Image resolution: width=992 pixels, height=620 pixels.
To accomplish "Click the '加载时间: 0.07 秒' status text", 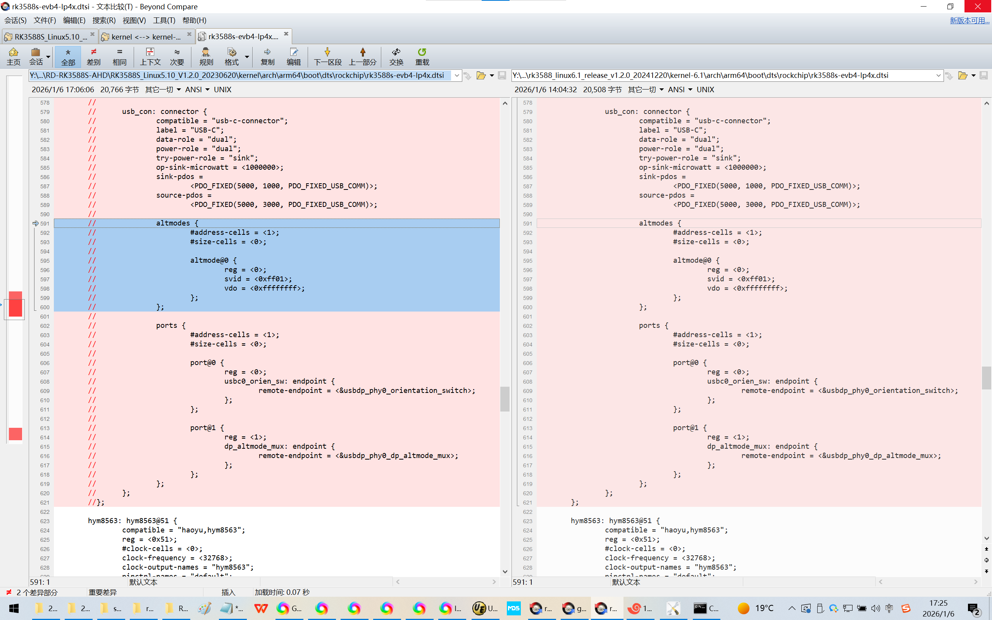I will click(x=282, y=592).
